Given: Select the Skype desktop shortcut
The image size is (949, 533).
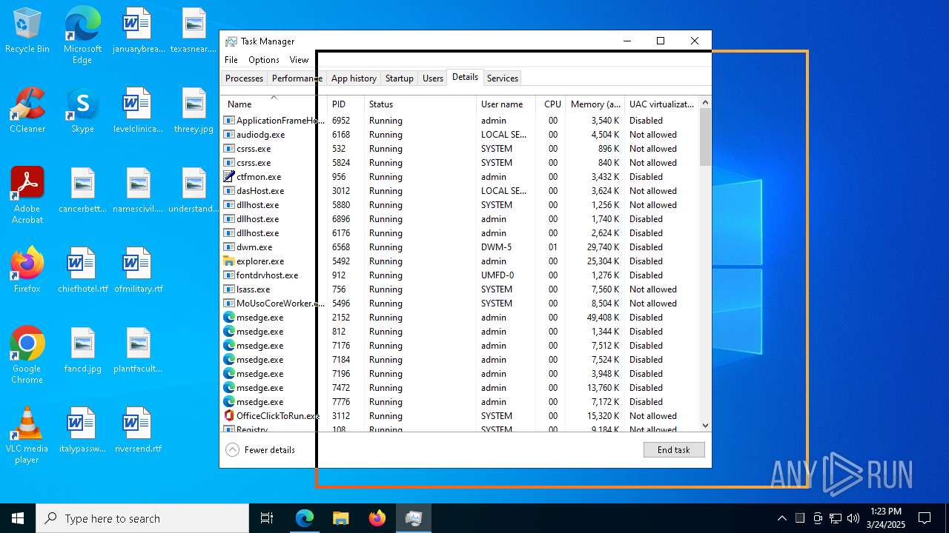Looking at the screenshot, I should coord(82,111).
